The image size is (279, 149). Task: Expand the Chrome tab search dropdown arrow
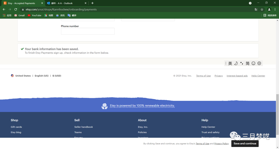pyautogui.click(x=250, y=3)
